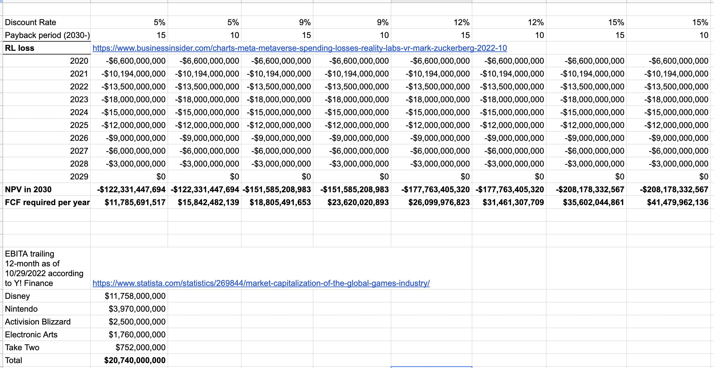Select the 'Payback period (2030-)' label cell

[47, 35]
